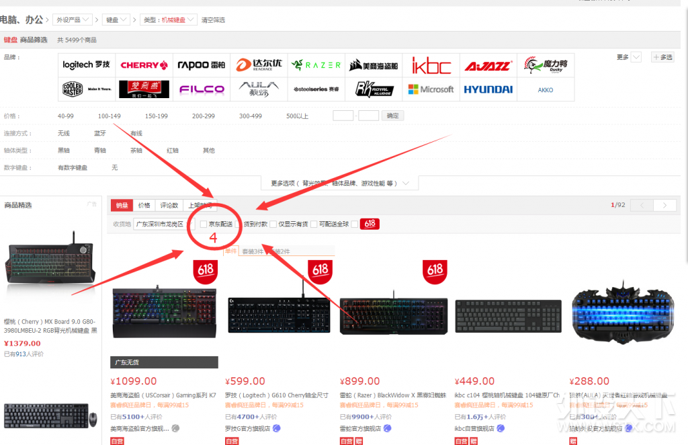Image resolution: width=688 pixels, height=445 pixels.
Task: Open the 键盘 category dropdown
Action: (x=116, y=19)
